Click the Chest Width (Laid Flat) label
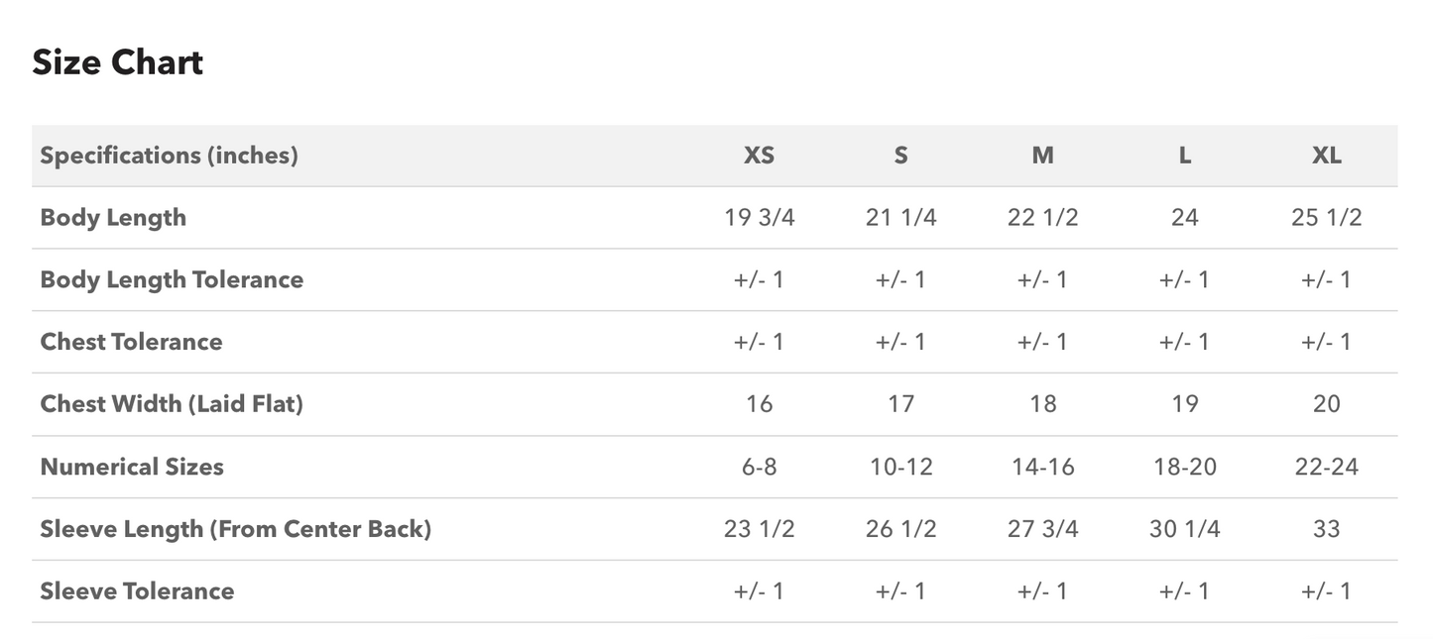The image size is (1433, 639). click(172, 404)
